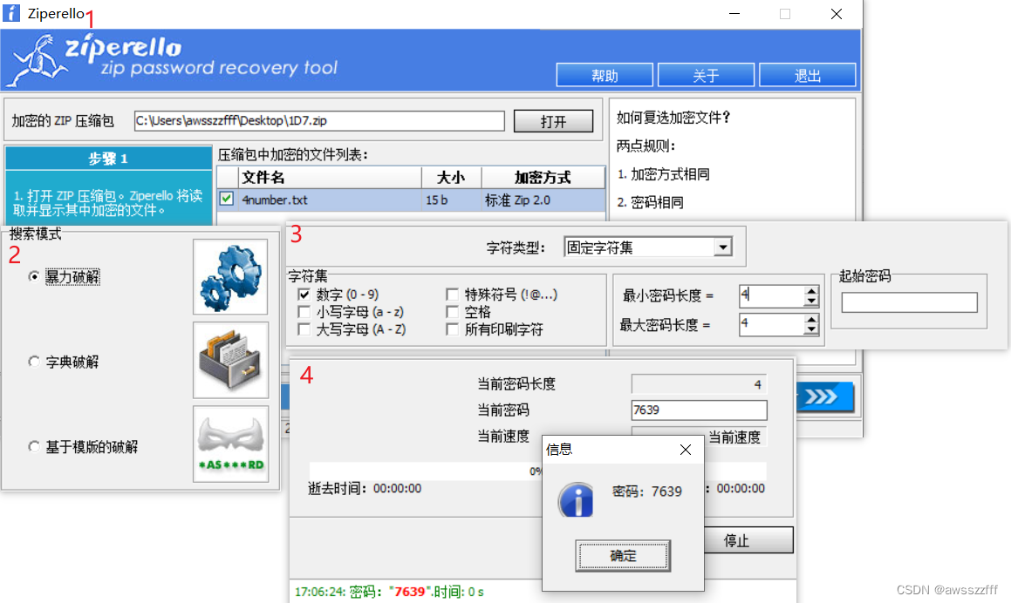Click the log entry showing 17:06:24
The width and height of the screenshot is (1011, 603).
pos(389,592)
